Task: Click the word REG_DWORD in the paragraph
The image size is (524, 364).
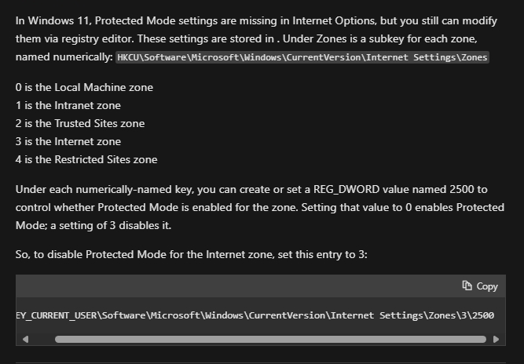Action: tap(346, 190)
